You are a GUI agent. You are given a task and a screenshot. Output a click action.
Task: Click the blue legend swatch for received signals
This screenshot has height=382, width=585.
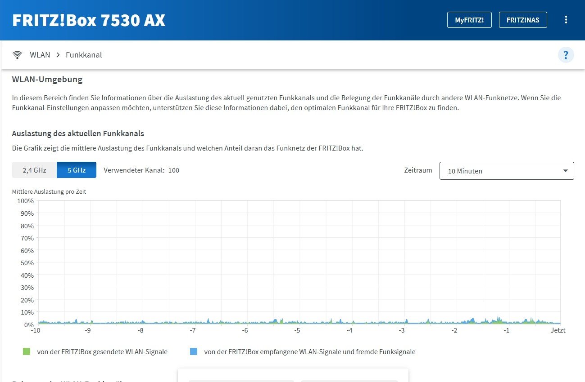[194, 351]
